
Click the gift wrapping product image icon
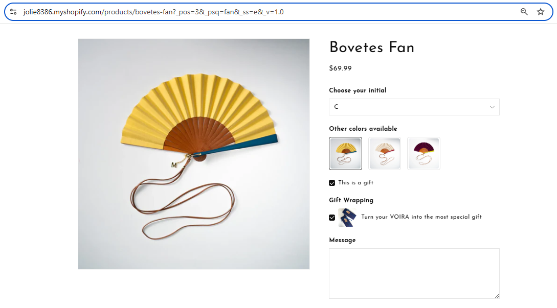click(x=346, y=217)
